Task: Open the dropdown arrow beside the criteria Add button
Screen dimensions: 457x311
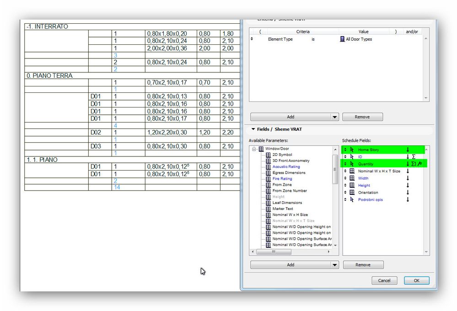Action: 334,117
